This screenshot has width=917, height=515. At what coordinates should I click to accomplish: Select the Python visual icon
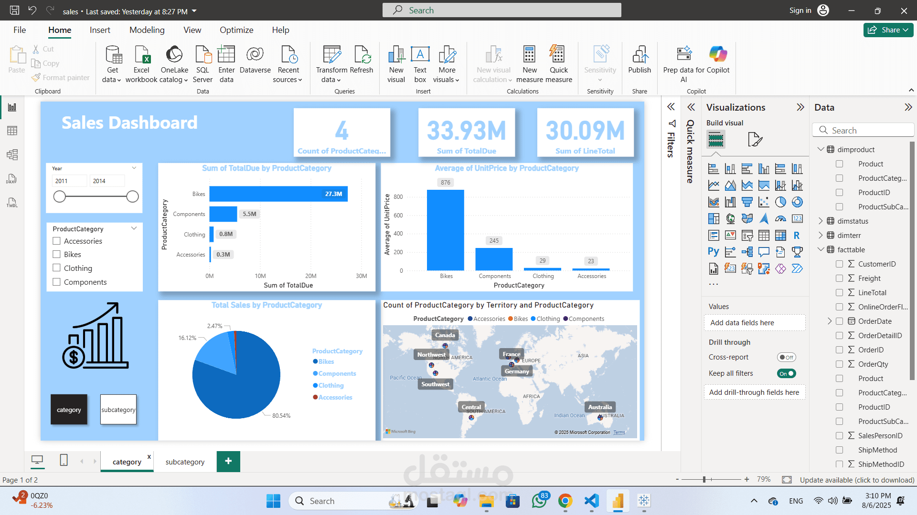point(714,252)
